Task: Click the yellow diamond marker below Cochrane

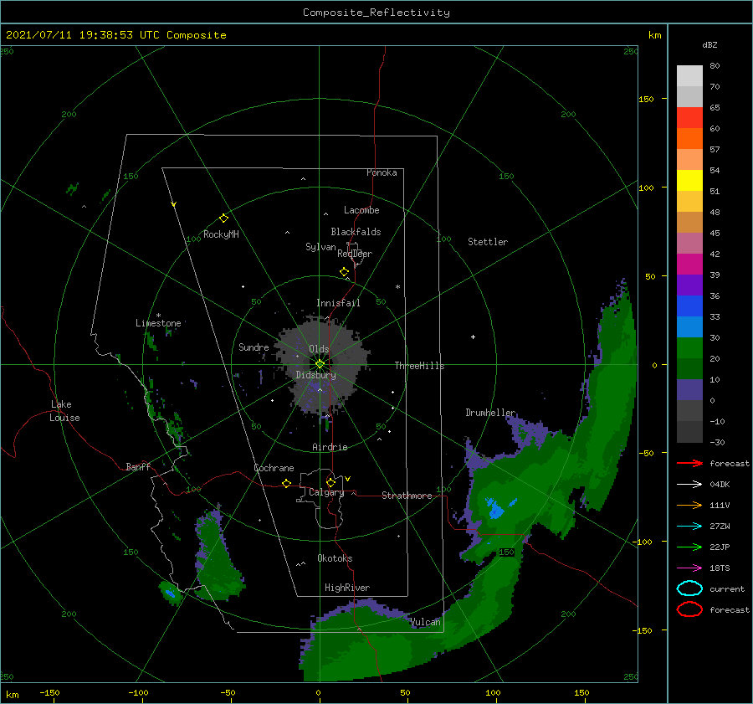Action: (286, 484)
